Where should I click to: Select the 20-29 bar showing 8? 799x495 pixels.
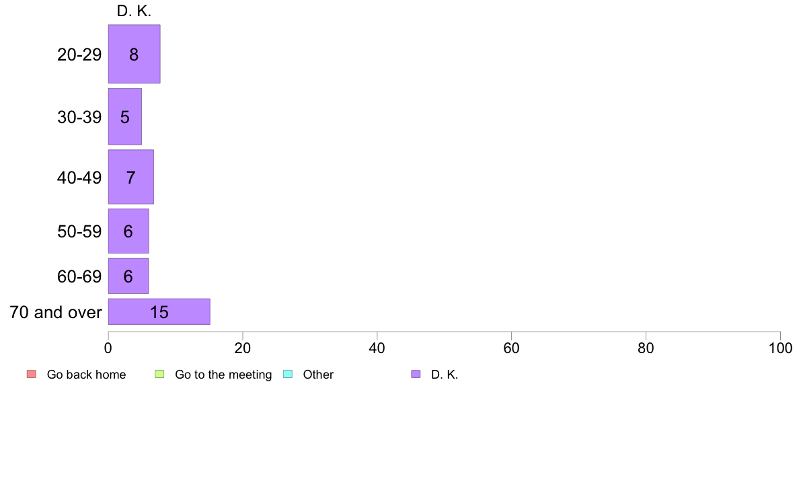(x=134, y=54)
